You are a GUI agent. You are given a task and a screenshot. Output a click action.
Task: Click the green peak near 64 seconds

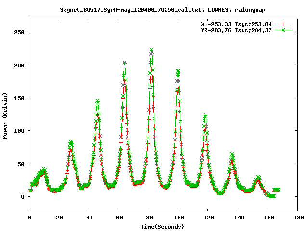point(124,63)
